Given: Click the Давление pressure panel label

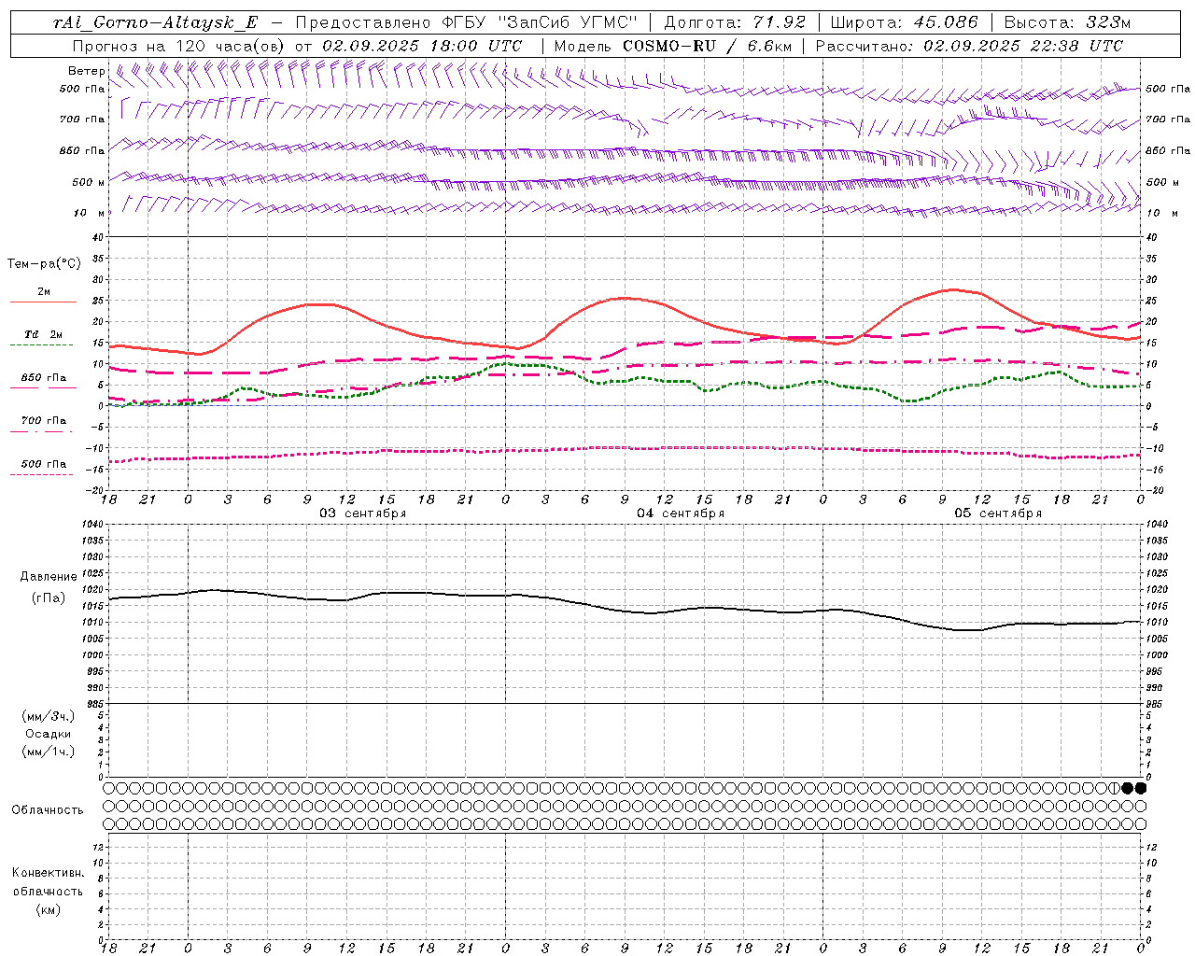Looking at the screenshot, I should coord(49,577).
